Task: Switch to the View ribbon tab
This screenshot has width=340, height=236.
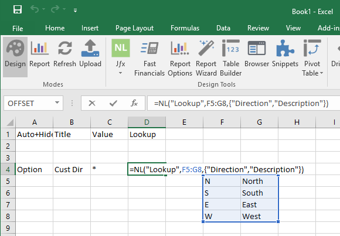Action: coord(293,28)
